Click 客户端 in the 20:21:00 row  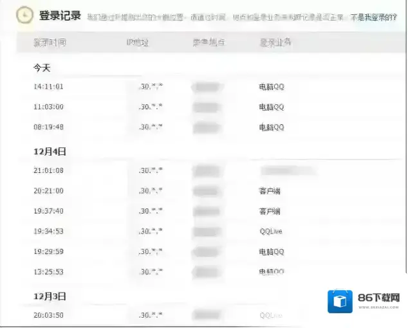tap(270, 191)
